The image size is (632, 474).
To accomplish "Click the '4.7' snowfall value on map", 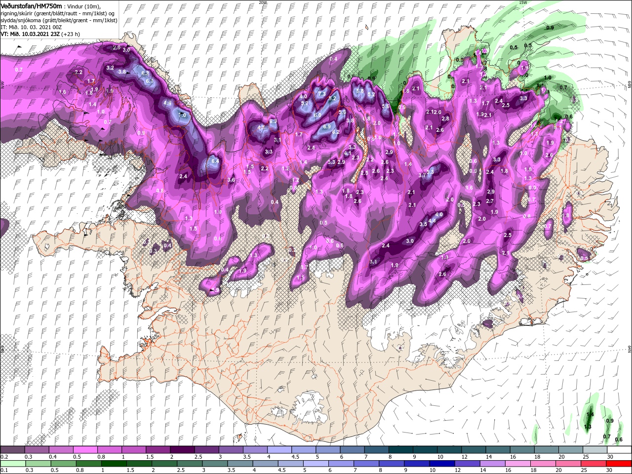I will click(261, 127).
